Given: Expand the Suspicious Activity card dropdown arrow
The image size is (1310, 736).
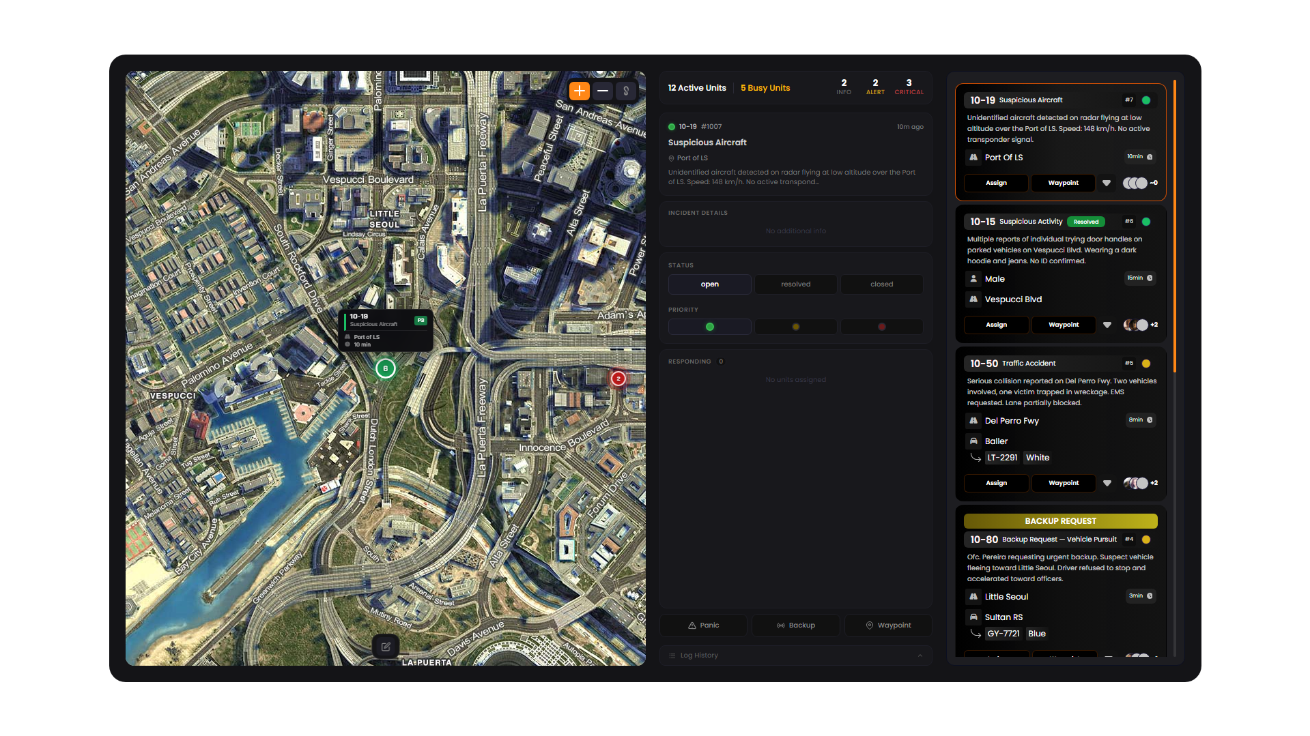Looking at the screenshot, I should click(x=1107, y=325).
